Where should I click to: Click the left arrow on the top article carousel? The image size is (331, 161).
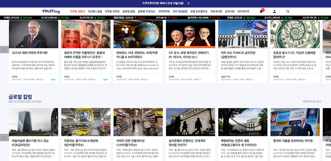click(4, 49)
